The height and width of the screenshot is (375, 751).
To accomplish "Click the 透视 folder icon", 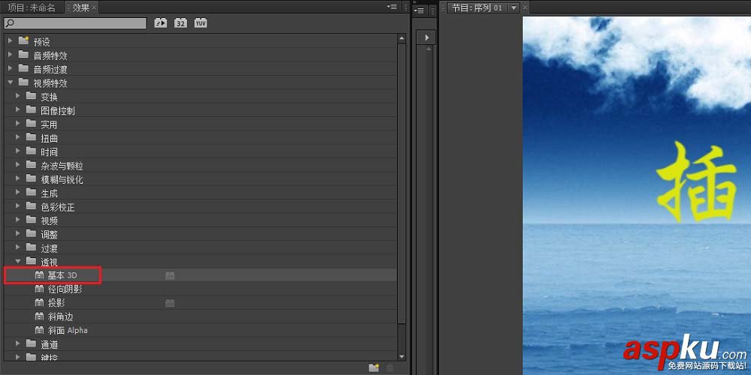I will click(x=31, y=262).
